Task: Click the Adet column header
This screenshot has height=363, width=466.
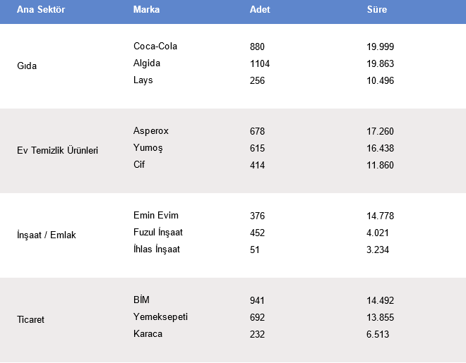Action: (x=260, y=10)
